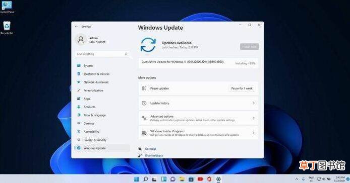The width and height of the screenshot is (350, 183).
Task: Select Windows Update in sidebar
Action: [x=102, y=148]
